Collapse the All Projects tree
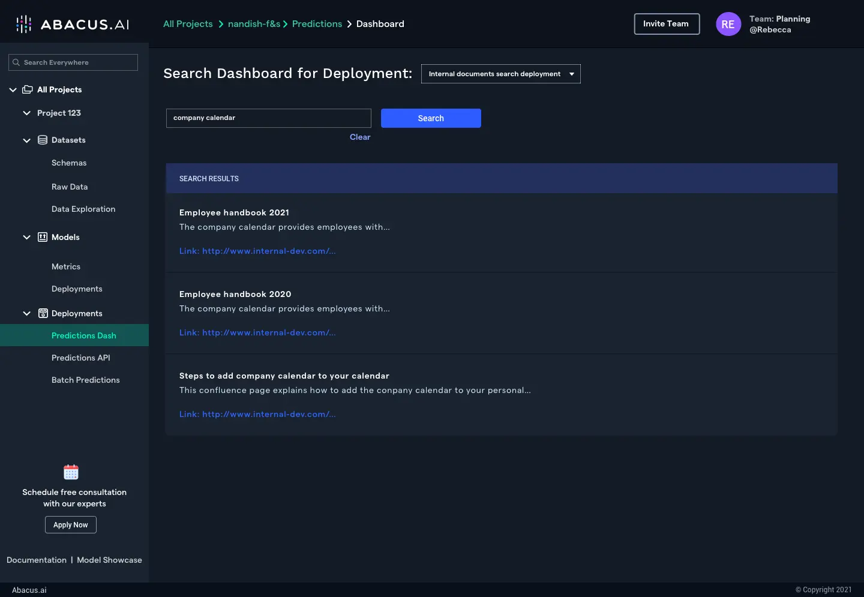This screenshot has height=597, width=864. (x=13, y=89)
